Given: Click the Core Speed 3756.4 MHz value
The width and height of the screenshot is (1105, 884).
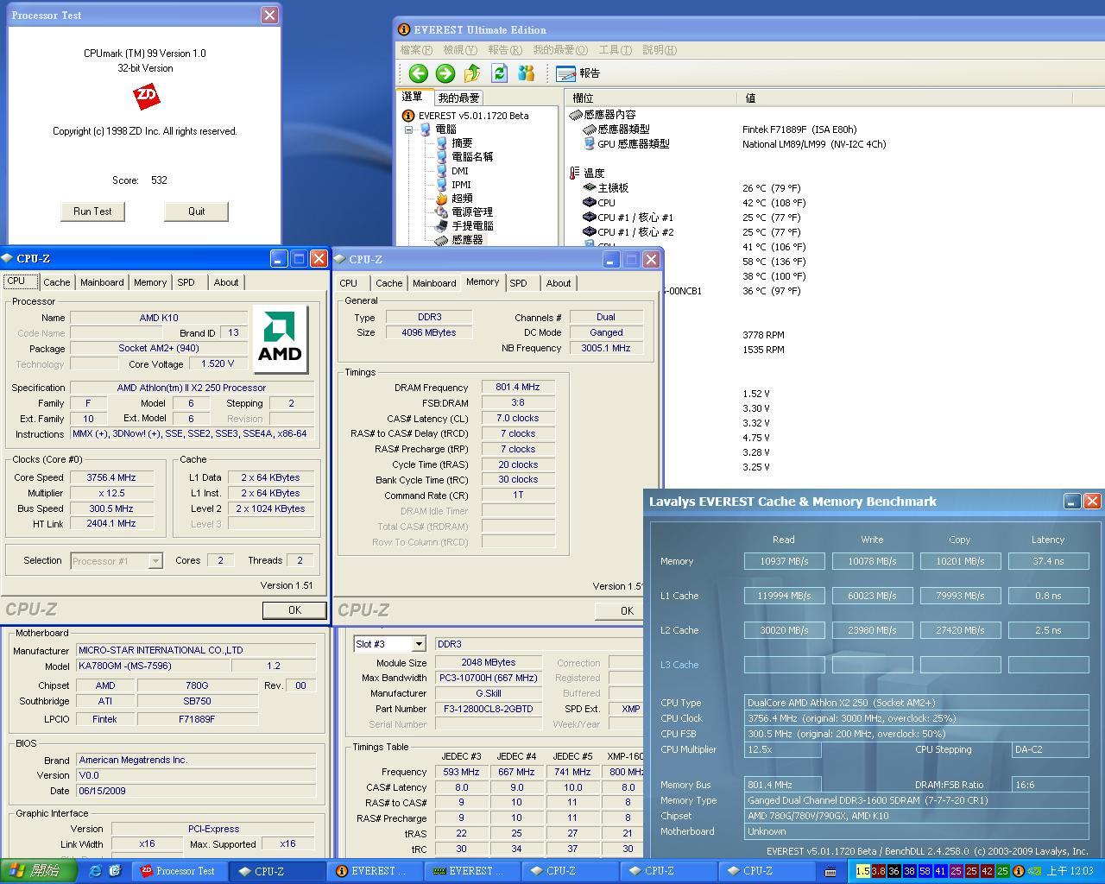Looking at the screenshot, I should pyautogui.click(x=111, y=477).
